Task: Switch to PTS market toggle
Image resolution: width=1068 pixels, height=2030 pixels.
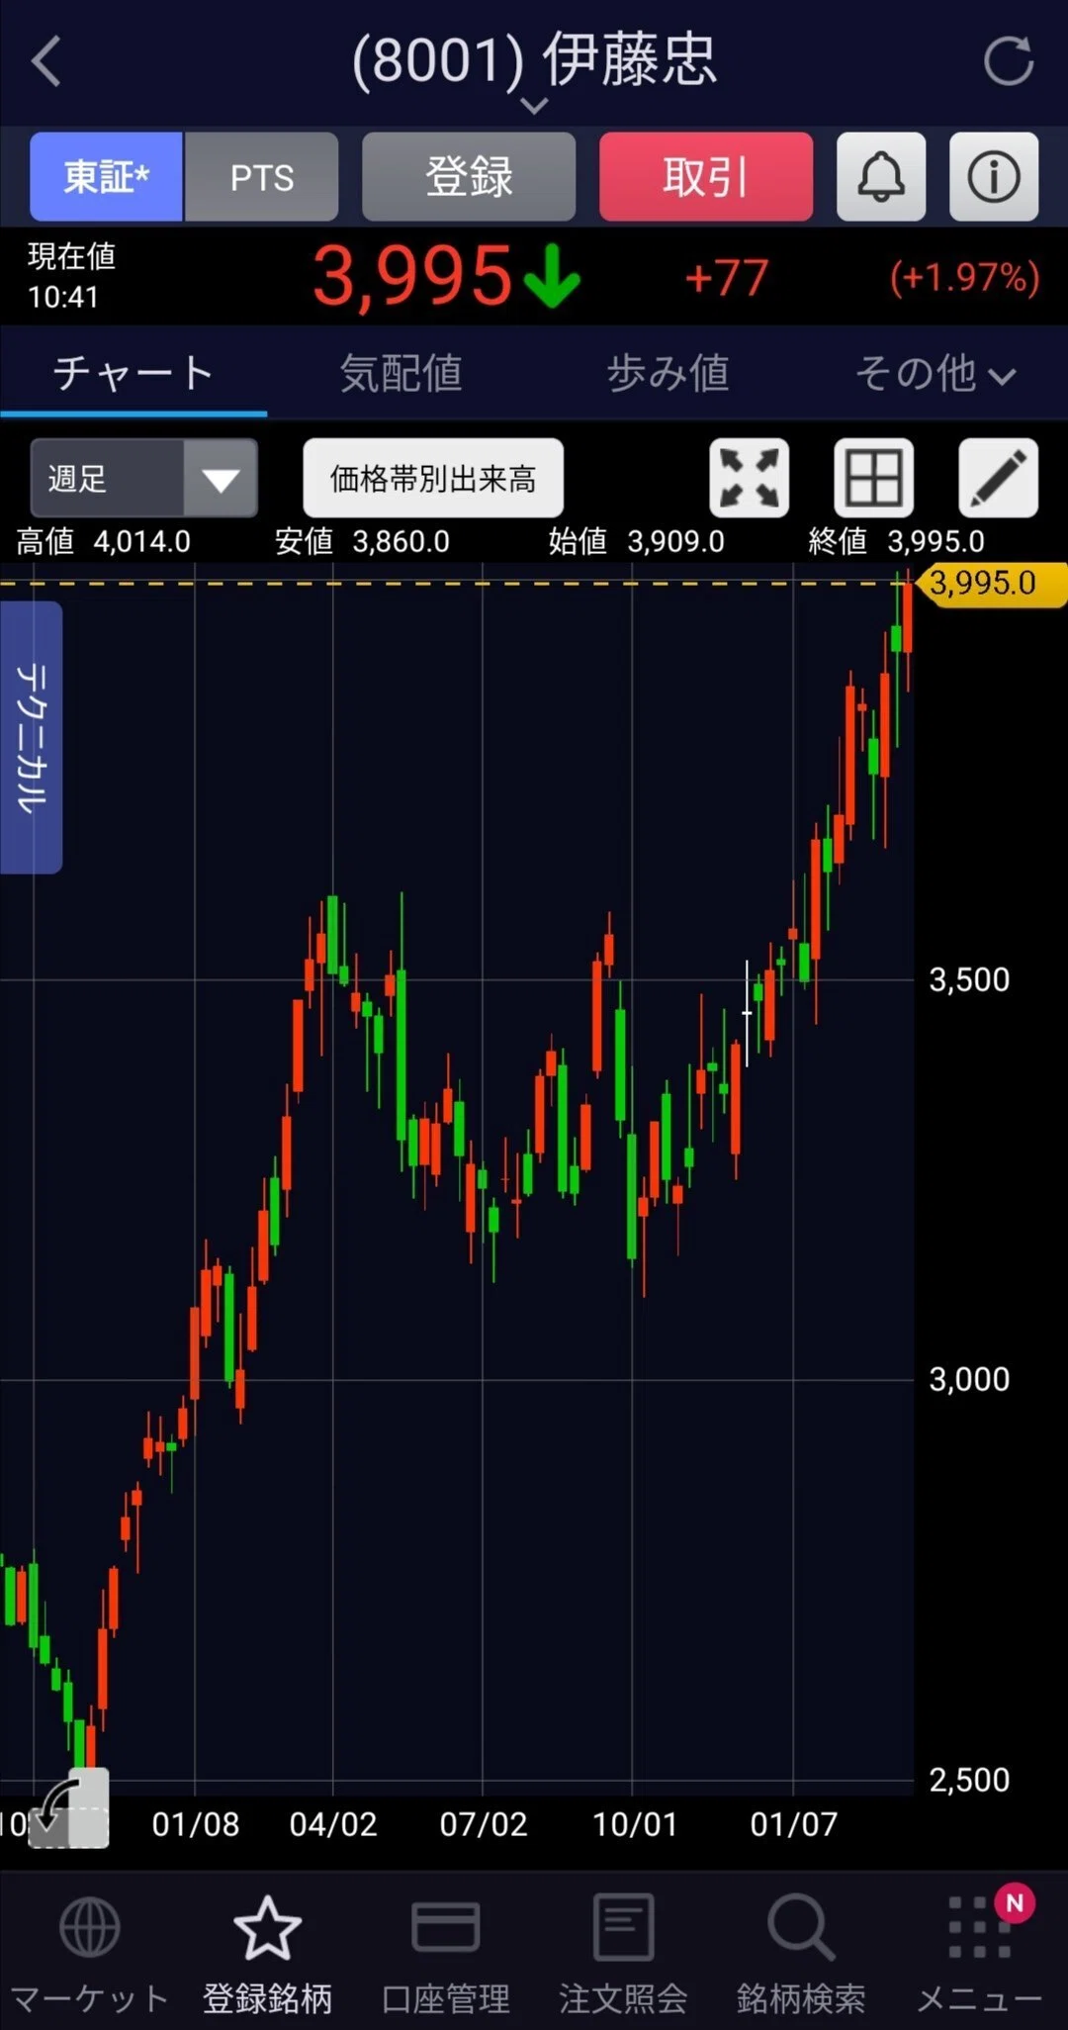Action: (x=262, y=176)
